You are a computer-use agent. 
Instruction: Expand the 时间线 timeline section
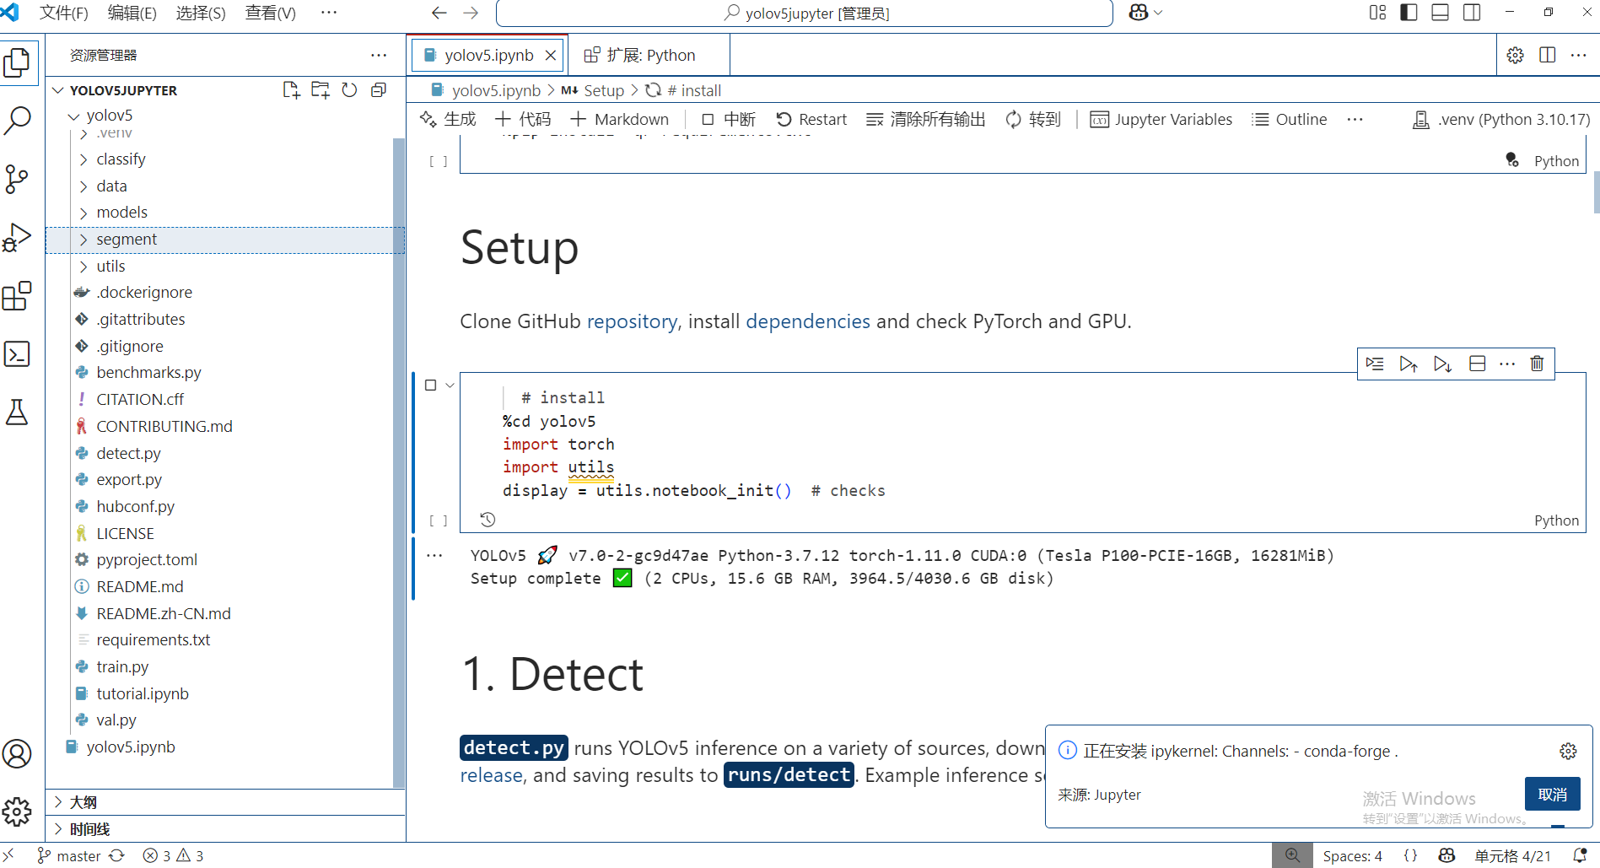click(x=226, y=829)
